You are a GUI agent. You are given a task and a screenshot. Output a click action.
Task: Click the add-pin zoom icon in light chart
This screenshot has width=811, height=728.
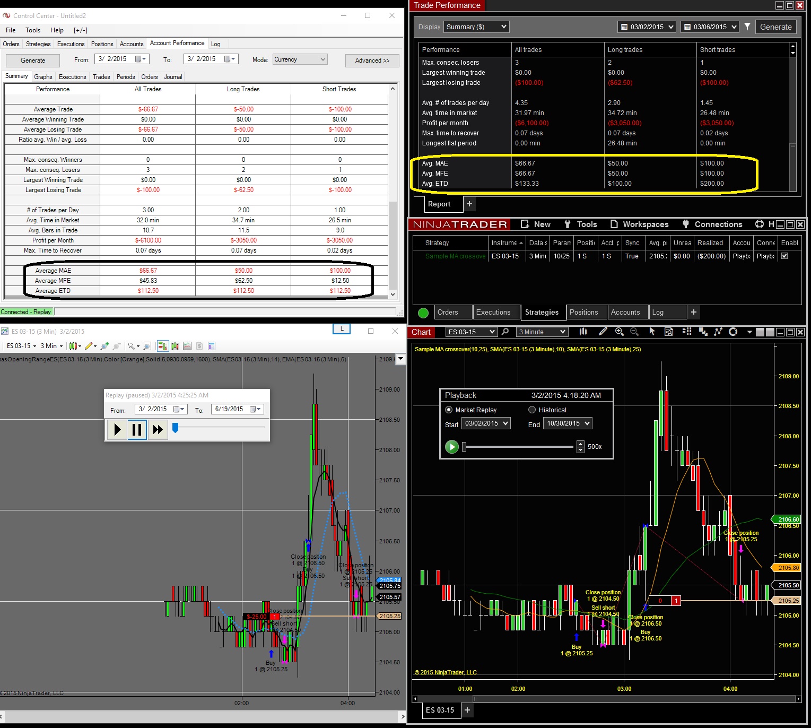104,346
